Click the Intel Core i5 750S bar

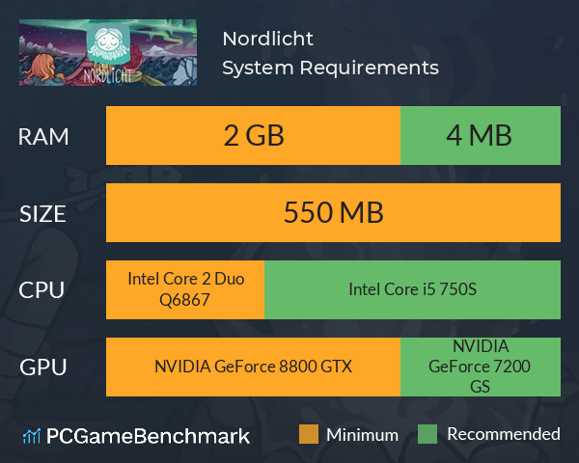(412, 289)
